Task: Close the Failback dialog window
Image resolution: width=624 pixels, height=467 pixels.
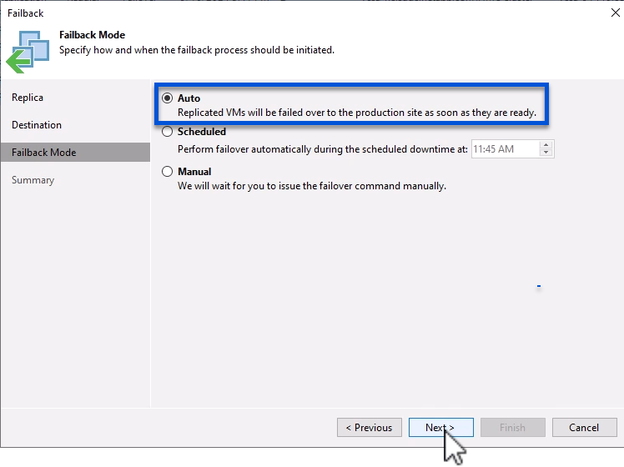Action: (615, 13)
